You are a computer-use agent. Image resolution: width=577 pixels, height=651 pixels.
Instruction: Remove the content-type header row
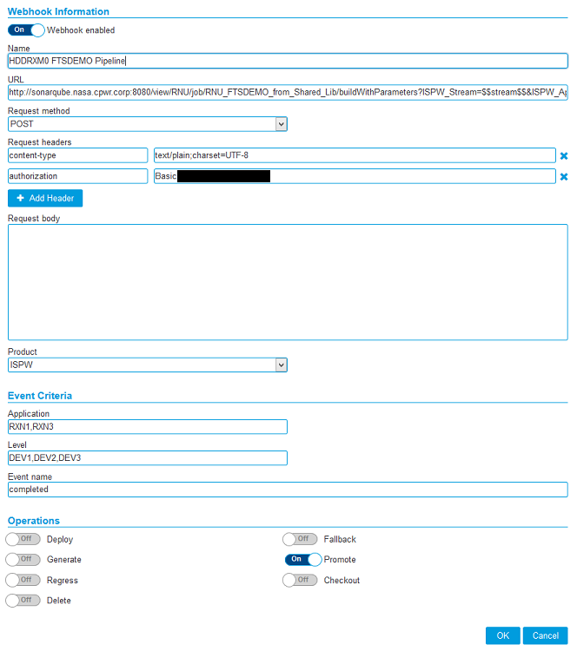click(x=563, y=155)
